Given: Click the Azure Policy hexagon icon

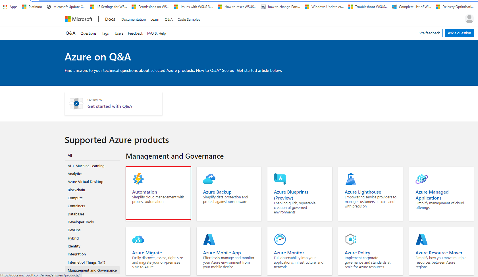Looking at the screenshot, I should [351, 240].
